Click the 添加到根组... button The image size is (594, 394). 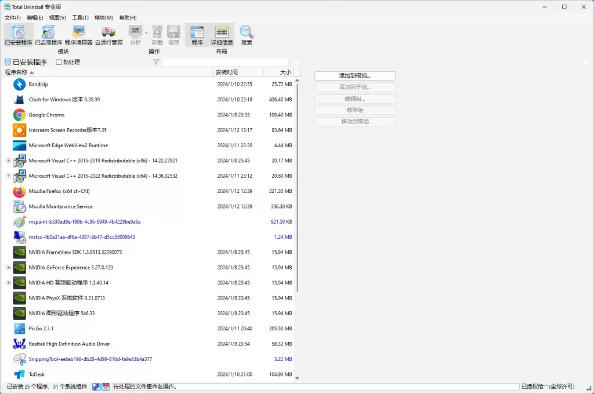(x=355, y=76)
